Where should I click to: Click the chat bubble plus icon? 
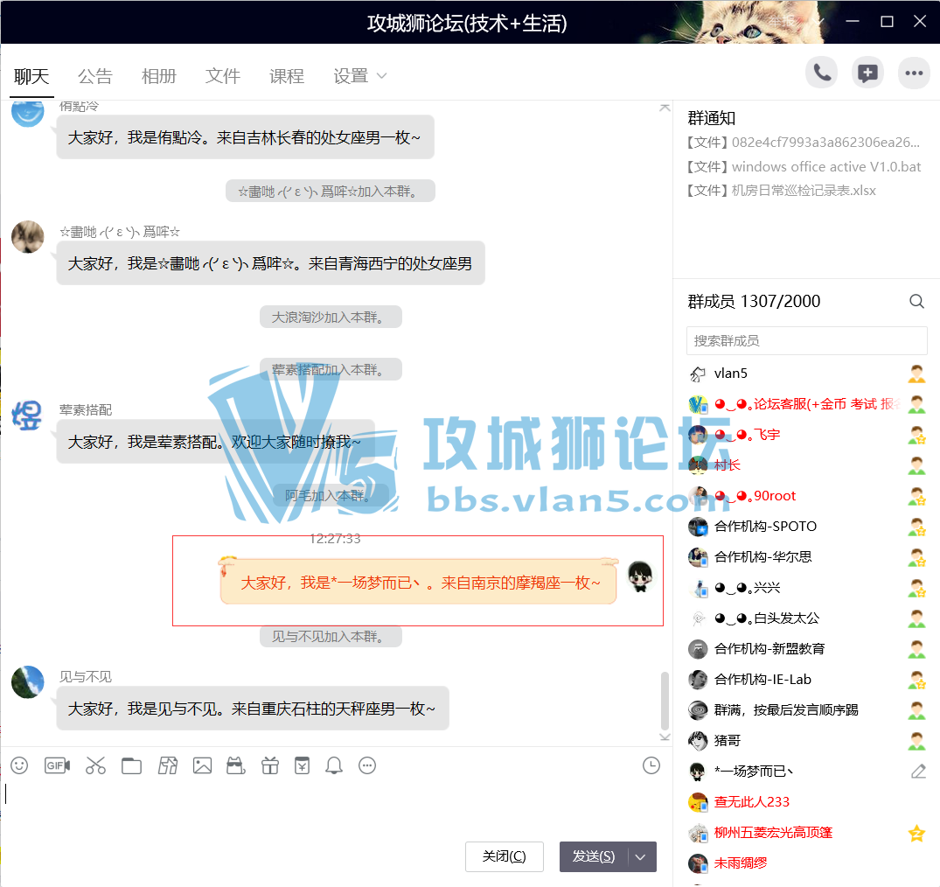(x=867, y=73)
